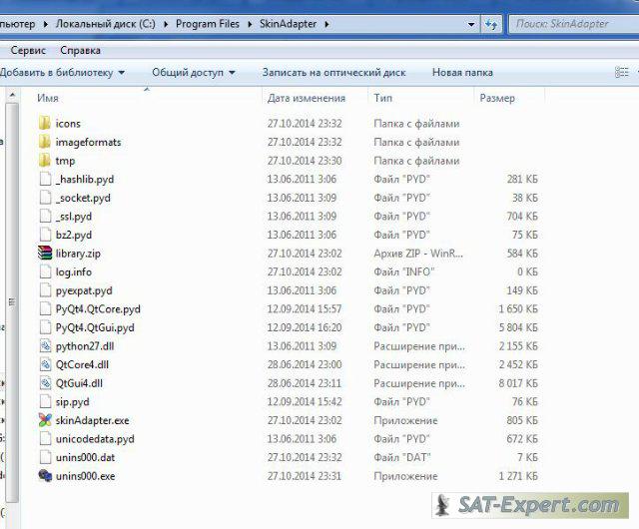Open the Справка menu
The width and height of the screenshot is (639, 529).
point(80,51)
